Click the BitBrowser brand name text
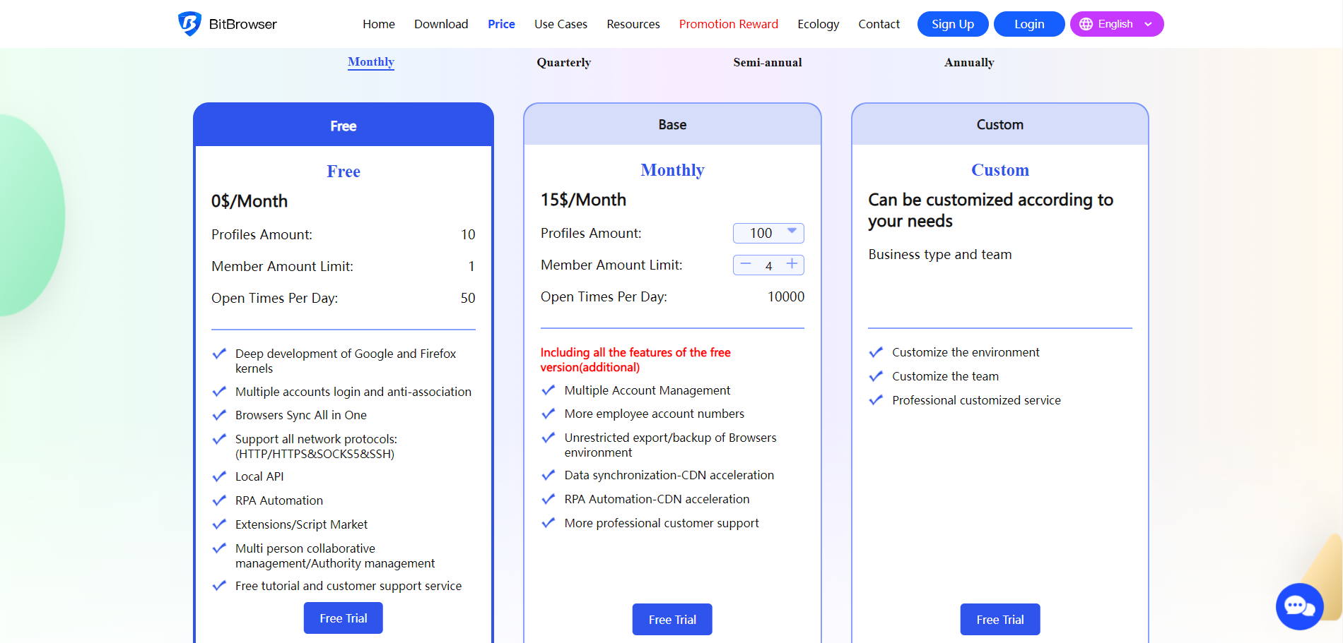Image resolution: width=1343 pixels, height=643 pixels. point(243,24)
